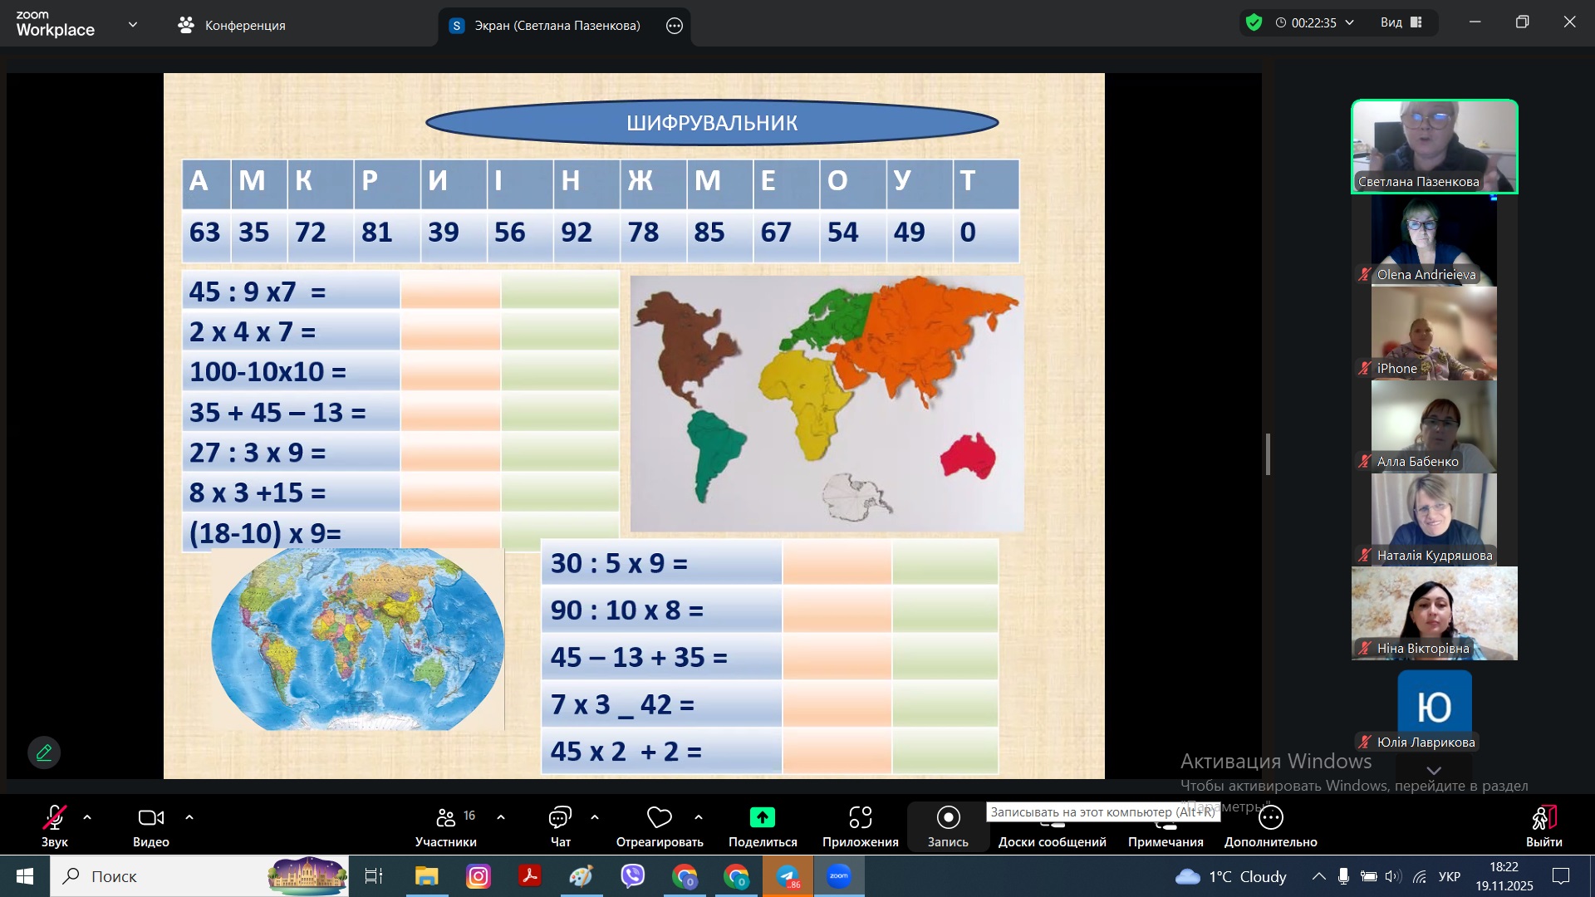Unmute the microphone (Звук)
1595x897 pixels.
pyautogui.click(x=55, y=818)
